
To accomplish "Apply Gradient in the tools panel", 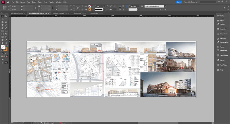I will [x=4, y=56].
